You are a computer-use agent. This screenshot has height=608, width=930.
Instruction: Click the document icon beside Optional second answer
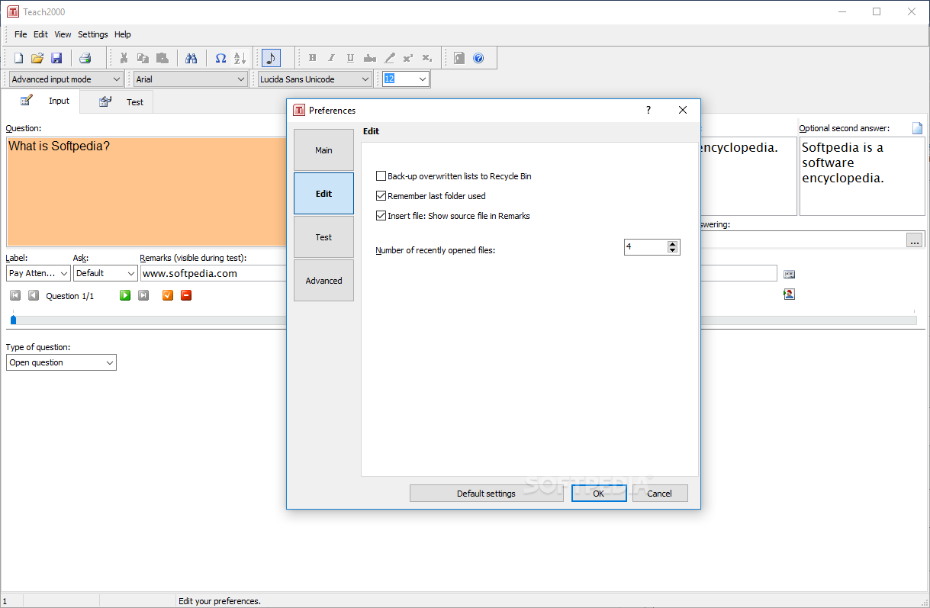point(918,128)
